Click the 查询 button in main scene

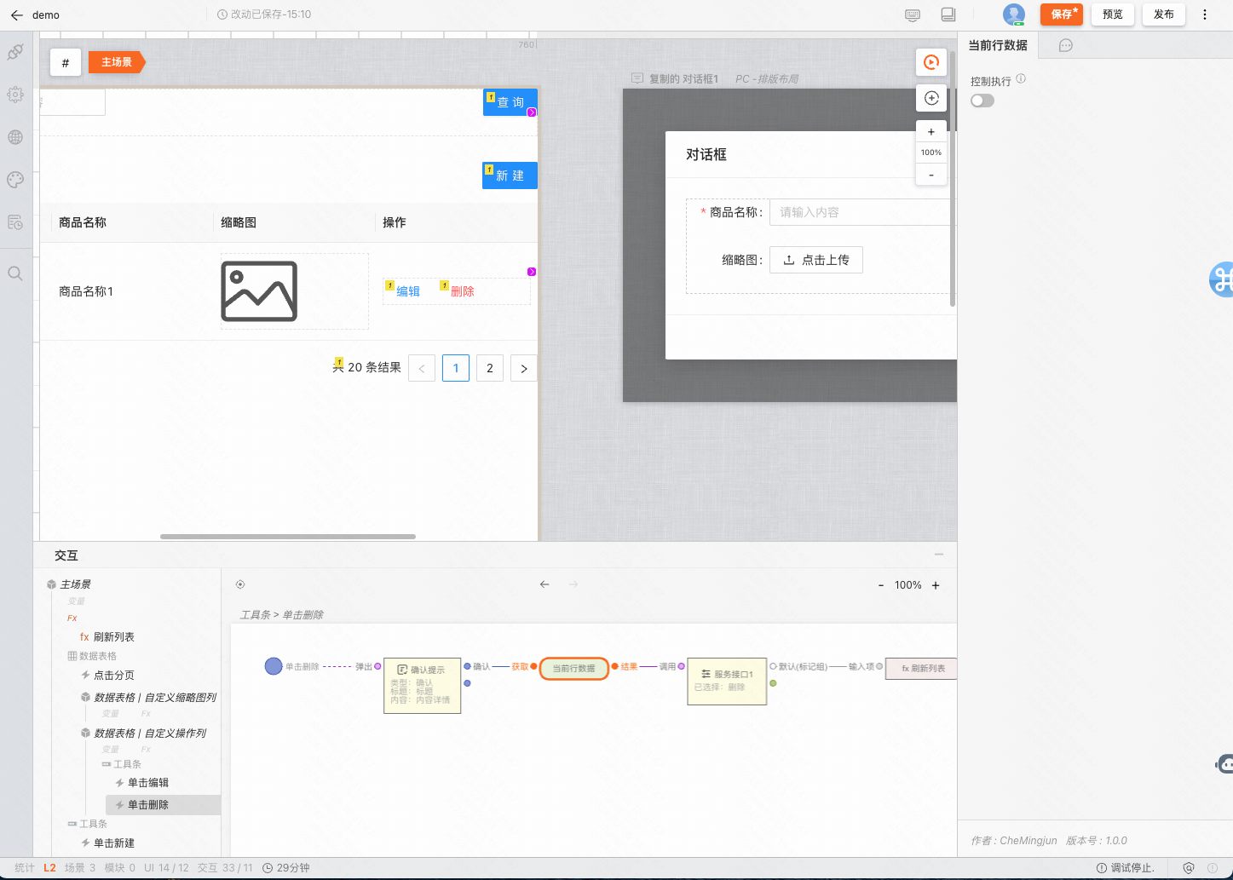point(510,102)
